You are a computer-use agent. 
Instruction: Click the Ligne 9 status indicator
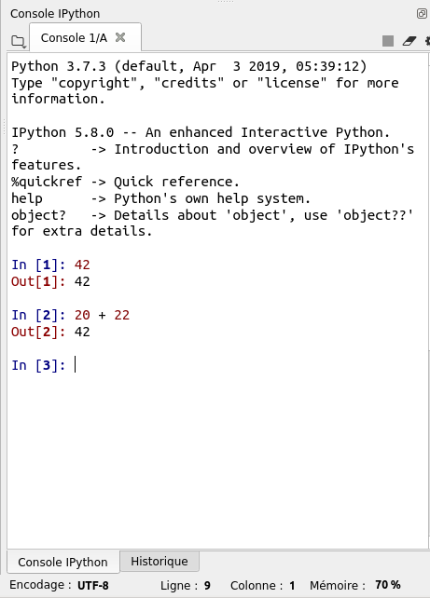click(186, 585)
